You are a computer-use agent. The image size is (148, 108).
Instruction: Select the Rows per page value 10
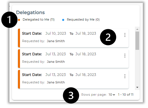tap(110, 95)
